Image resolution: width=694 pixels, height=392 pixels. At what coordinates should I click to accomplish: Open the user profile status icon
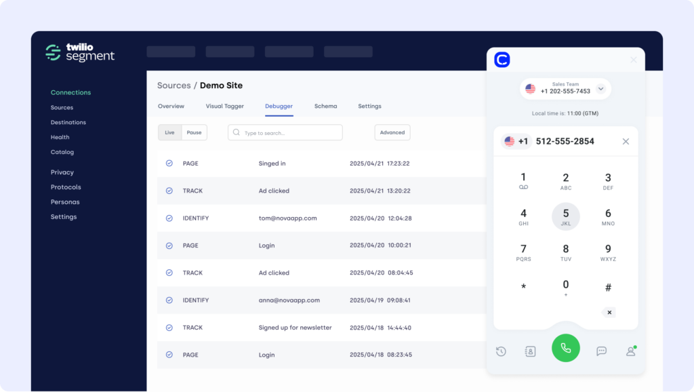click(x=630, y=351)
